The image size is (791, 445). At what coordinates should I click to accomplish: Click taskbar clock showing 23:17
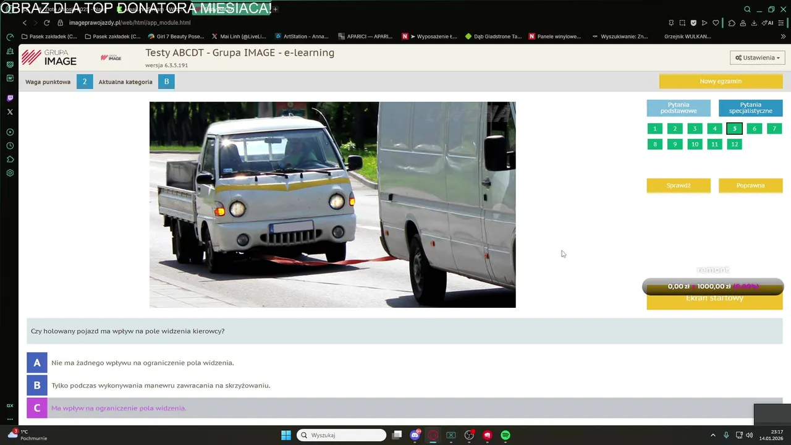pyautogui.click(x=771, y=435)
